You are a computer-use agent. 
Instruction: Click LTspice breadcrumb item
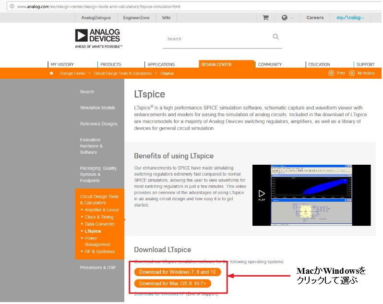[x=167, y=73]
